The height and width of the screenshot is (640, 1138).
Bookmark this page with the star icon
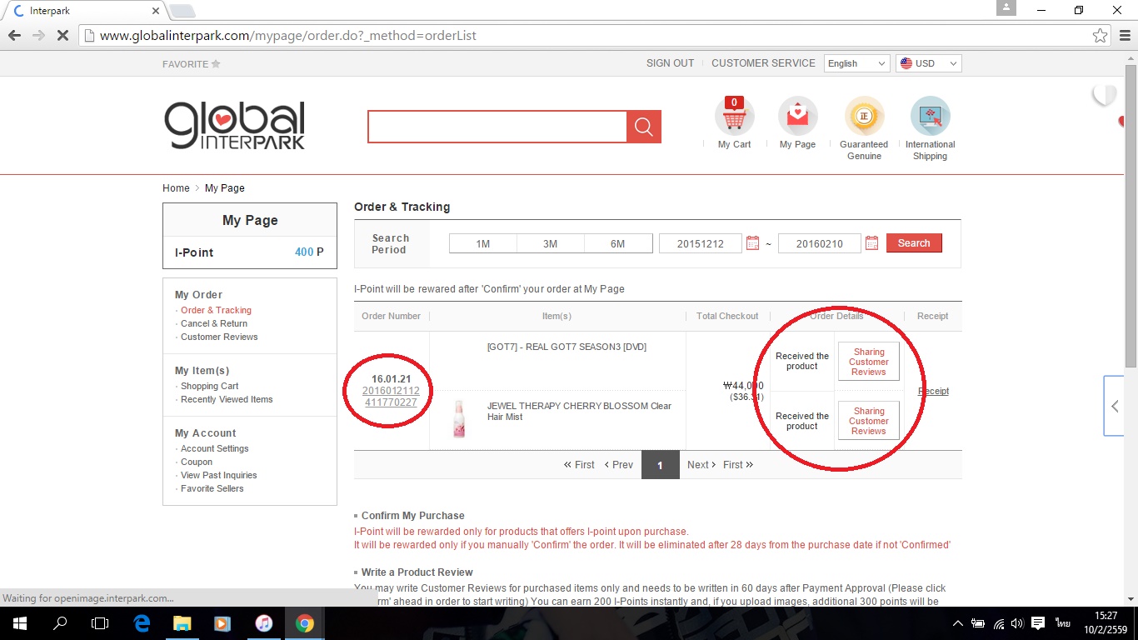[x=1101, y=36]
